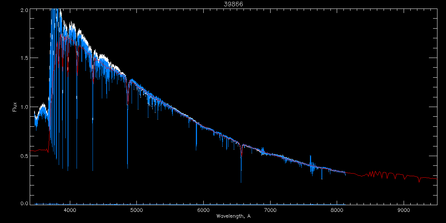Click the 0.5 flux tick label
Screen dimensions: 446x223
pyautogui.click(x=24, y=156)
